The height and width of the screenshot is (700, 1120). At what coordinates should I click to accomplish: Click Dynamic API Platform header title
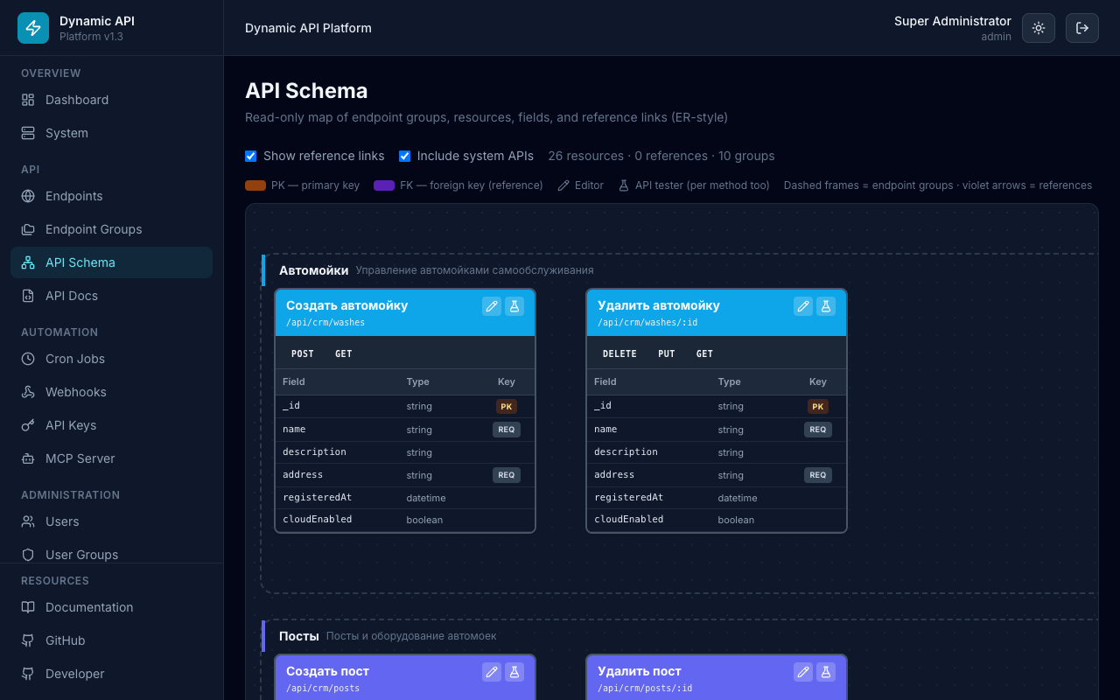point(308,28)
